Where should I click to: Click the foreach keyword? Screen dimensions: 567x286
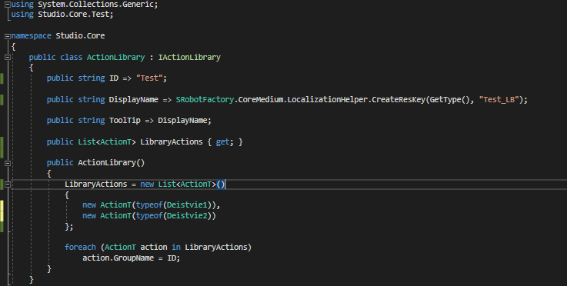point(80,248)
